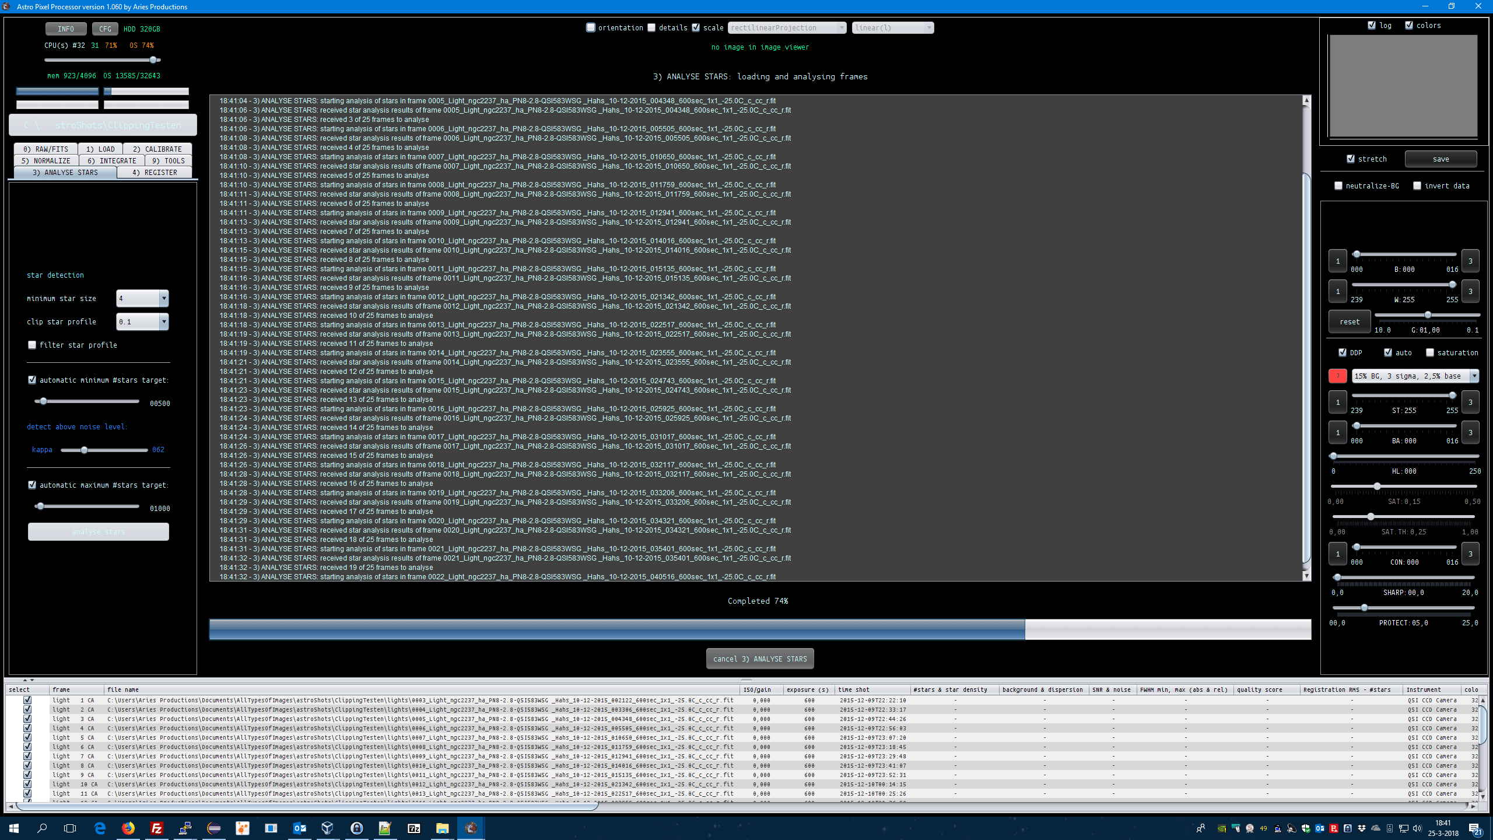Enable the filter star profile checkbox
1493x840 pixels.
[x=33, y=345]
